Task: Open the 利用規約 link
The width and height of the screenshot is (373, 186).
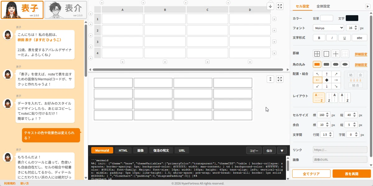Action: coord(10,184)
